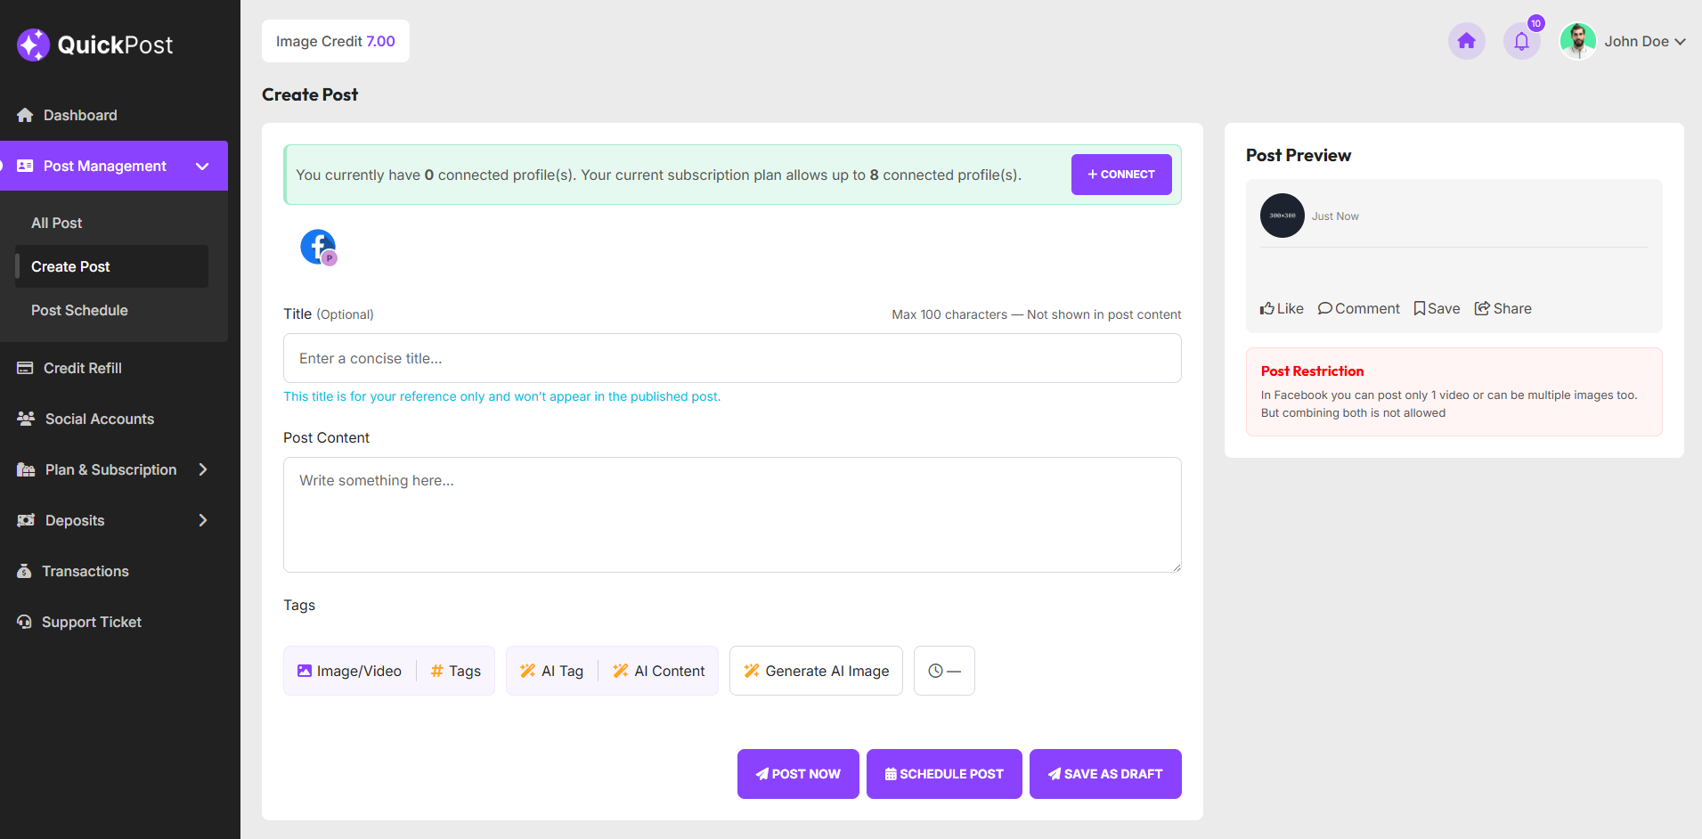The width and height of the screenshot is (1702, 839).
Task: Select the Create Post menu item
Action: point(70,266)
